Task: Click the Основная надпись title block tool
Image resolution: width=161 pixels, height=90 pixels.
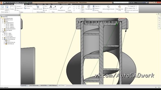Action: 7,8
